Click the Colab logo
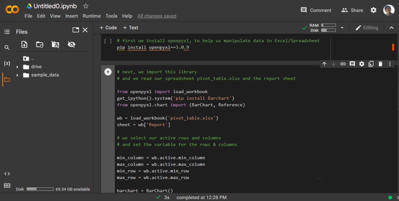 click(12, 10)
